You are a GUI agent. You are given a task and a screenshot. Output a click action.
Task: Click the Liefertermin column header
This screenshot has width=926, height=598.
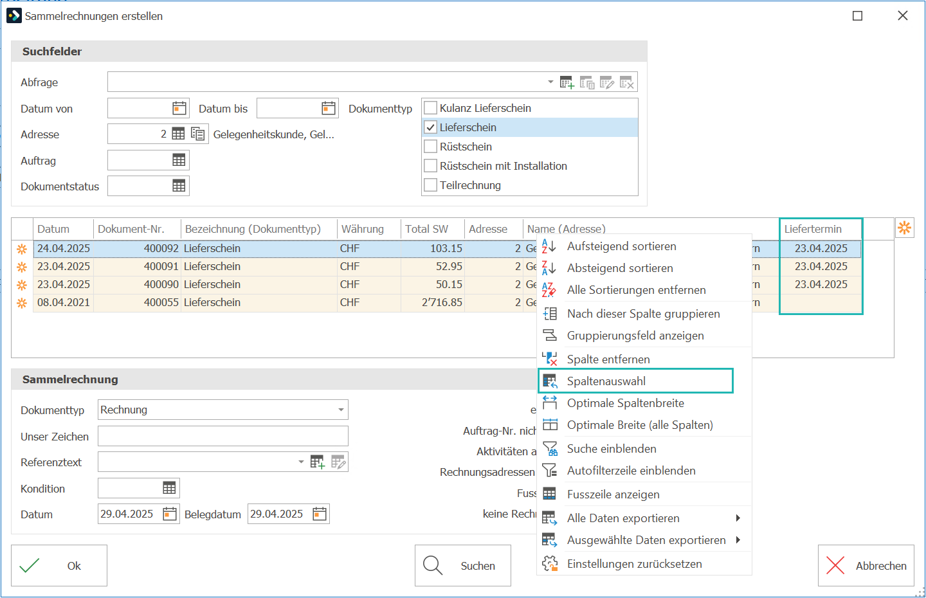tap(821, 229)
